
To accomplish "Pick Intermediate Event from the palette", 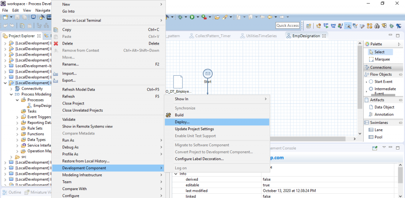I will 382,91.
